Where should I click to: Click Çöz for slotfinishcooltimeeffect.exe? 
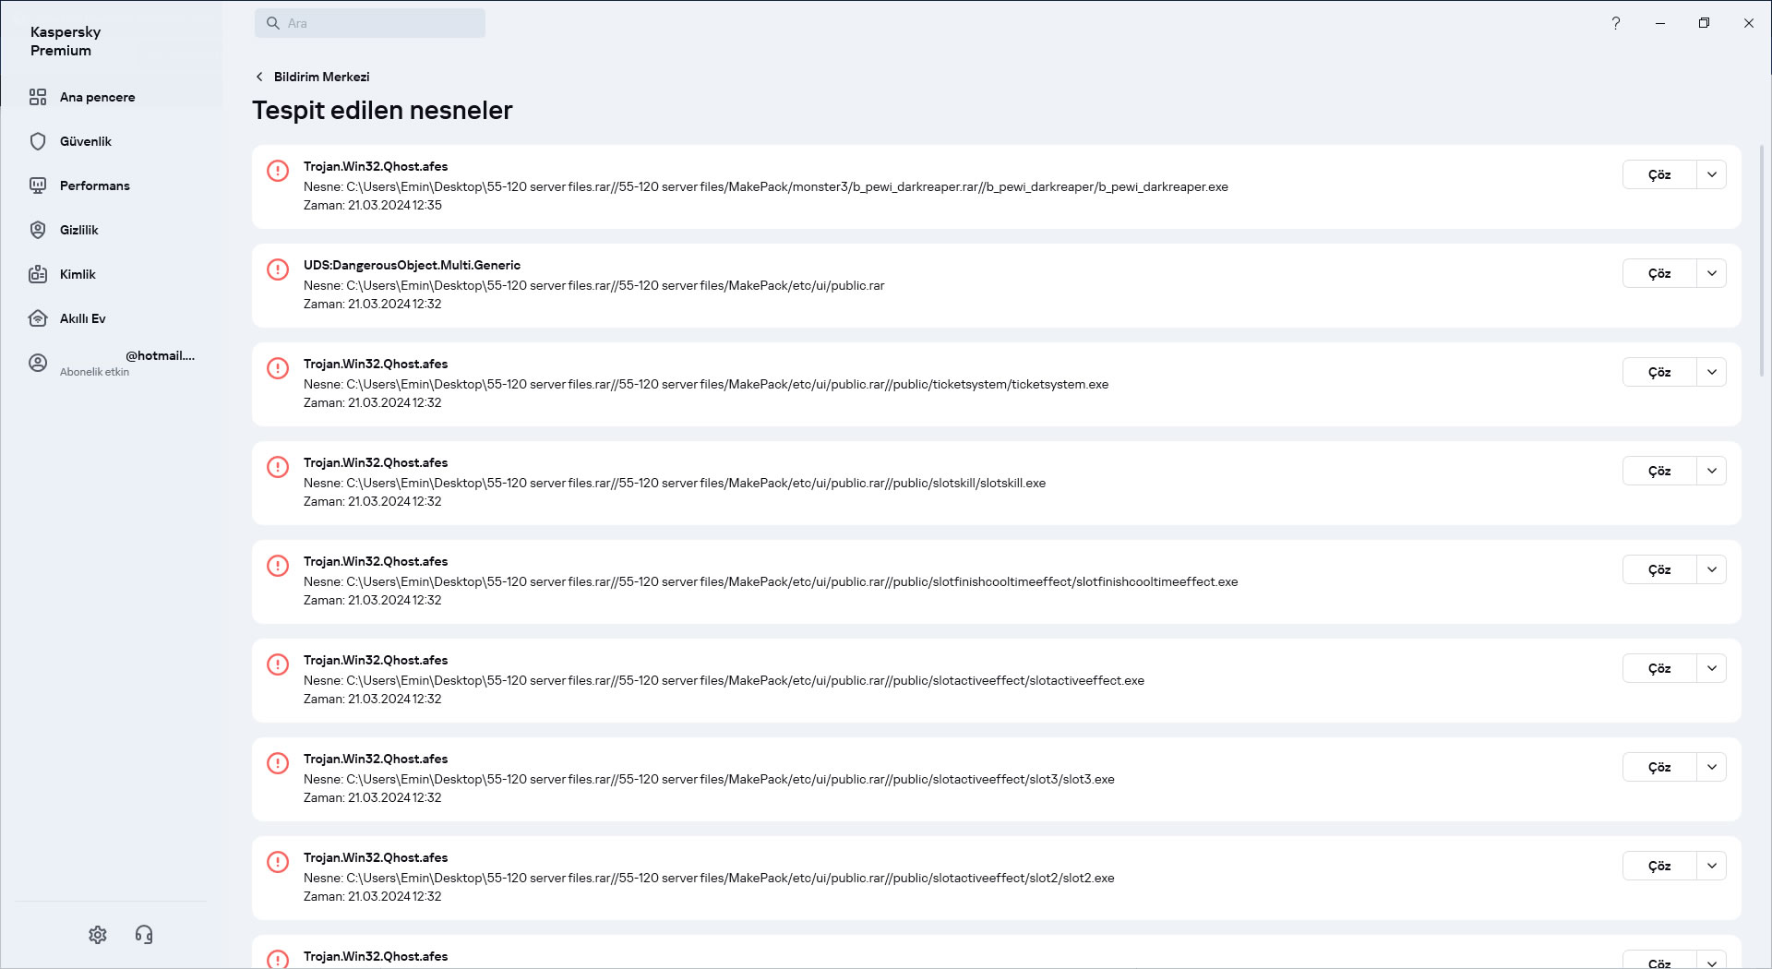point(1659,569)
